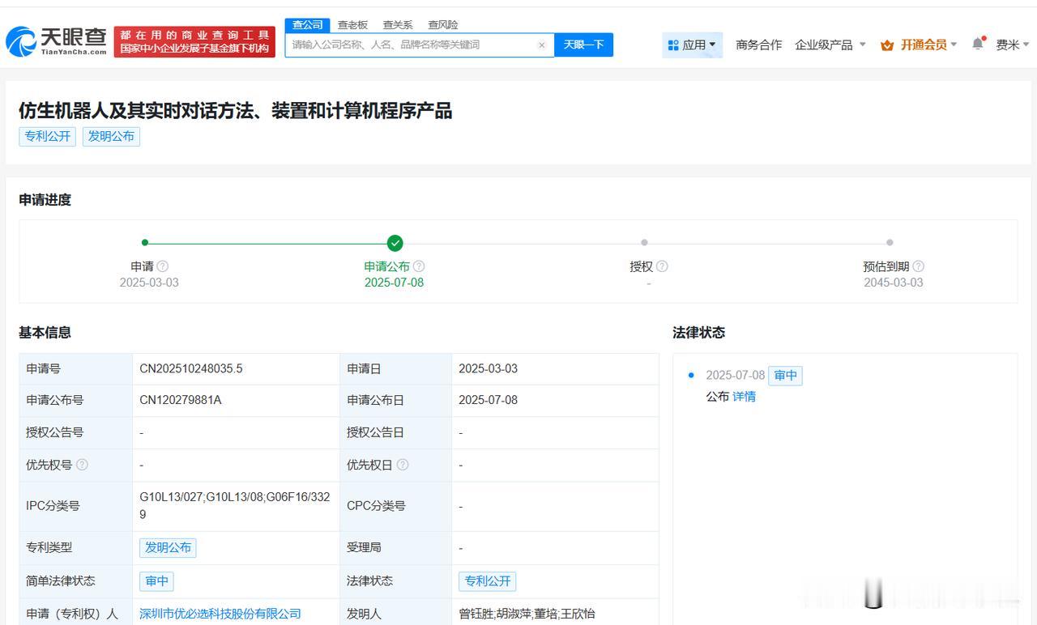Viewport: 1037px width, 625px height.
Task: Open the 应用 dropdown
Action: point(692,45)
